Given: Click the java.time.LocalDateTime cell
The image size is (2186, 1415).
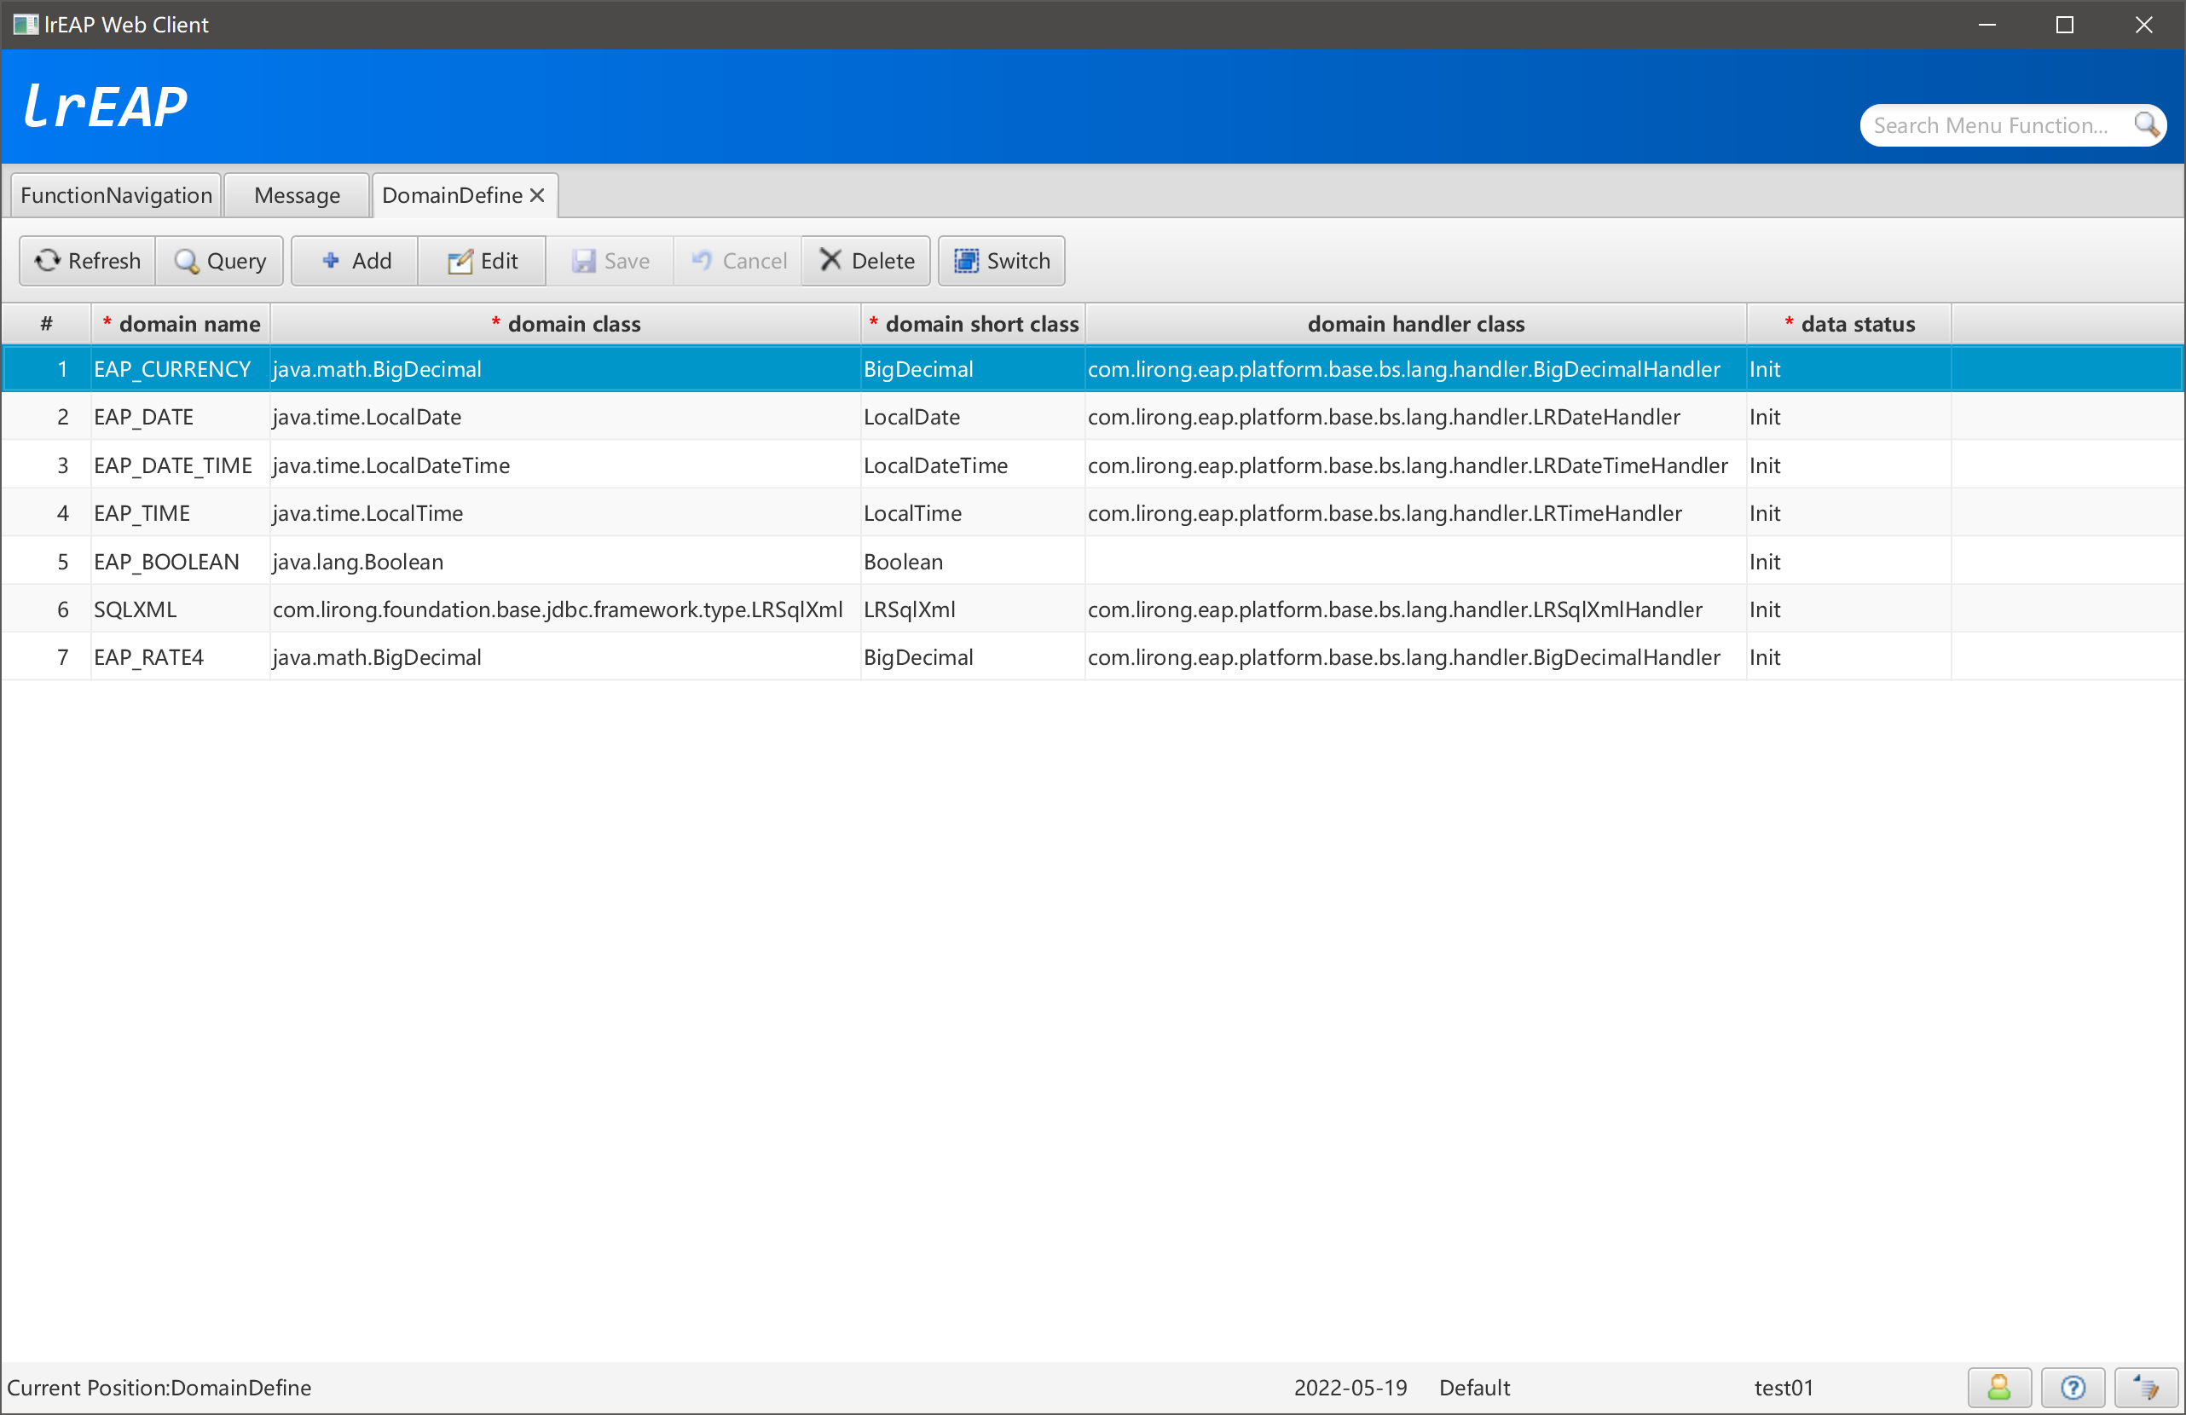Looking at the screenshot, I should point(566,465).
